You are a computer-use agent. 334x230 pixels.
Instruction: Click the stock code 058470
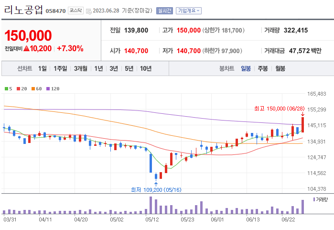pos(55,11)
